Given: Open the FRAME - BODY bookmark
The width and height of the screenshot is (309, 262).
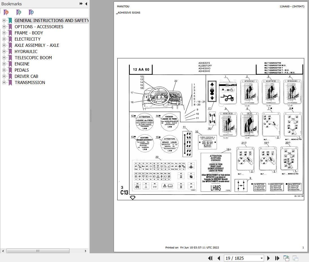Looking at the screenshot, I should 29,33.
